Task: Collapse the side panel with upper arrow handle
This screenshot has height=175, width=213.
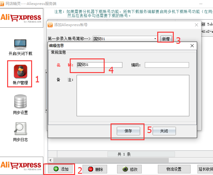Action: coord(46,73)
